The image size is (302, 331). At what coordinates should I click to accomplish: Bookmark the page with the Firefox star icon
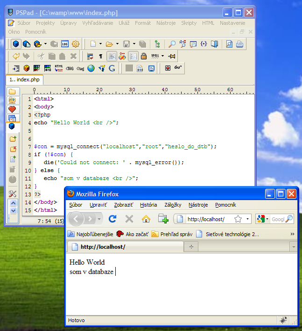pos(238,219)
